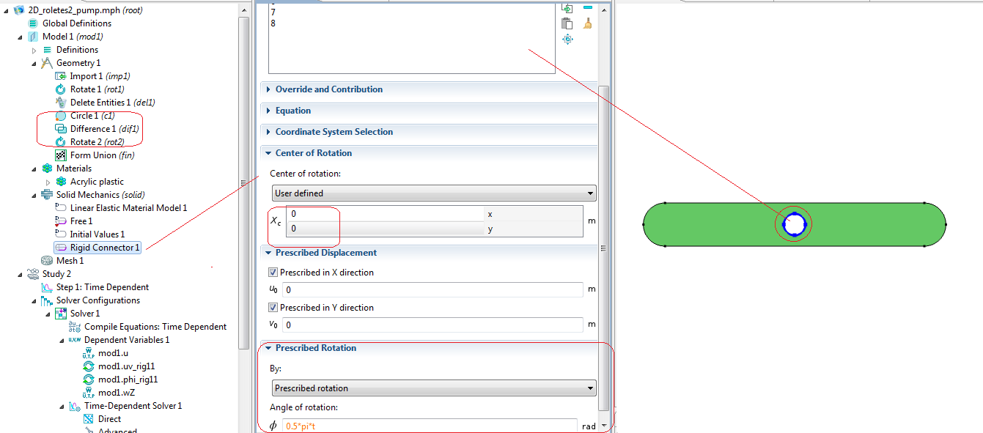Click the Model 1 node icon

coord(34,37)
